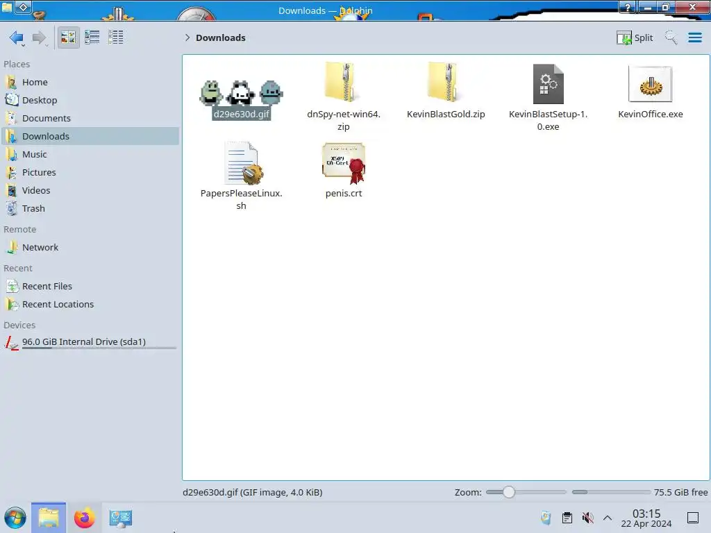Open Videos in Places

pos(90,191)
